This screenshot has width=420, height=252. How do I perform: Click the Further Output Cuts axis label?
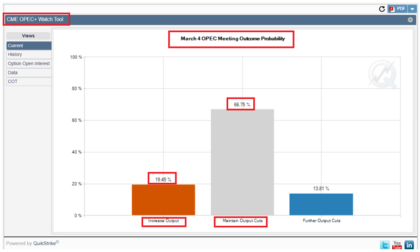(x=321, y=220)
